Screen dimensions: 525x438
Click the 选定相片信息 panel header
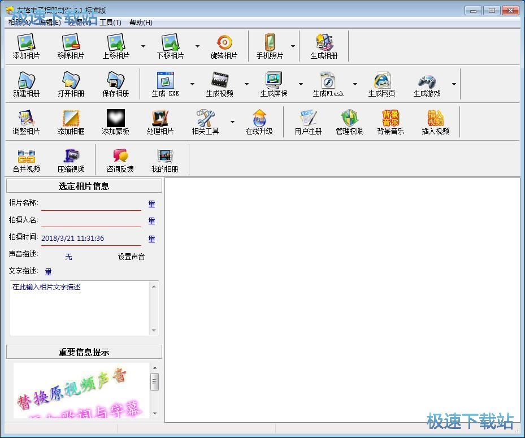tap(84, 186)
